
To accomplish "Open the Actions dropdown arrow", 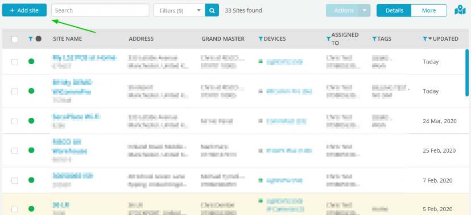I will (365, 10).
